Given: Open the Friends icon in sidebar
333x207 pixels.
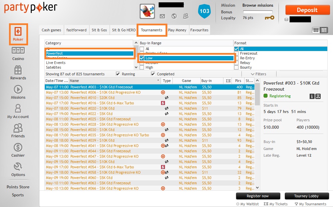Looking at the screenshot, I should (18, 128).
